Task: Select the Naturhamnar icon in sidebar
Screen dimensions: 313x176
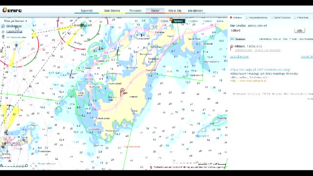Action: (3, 31)
